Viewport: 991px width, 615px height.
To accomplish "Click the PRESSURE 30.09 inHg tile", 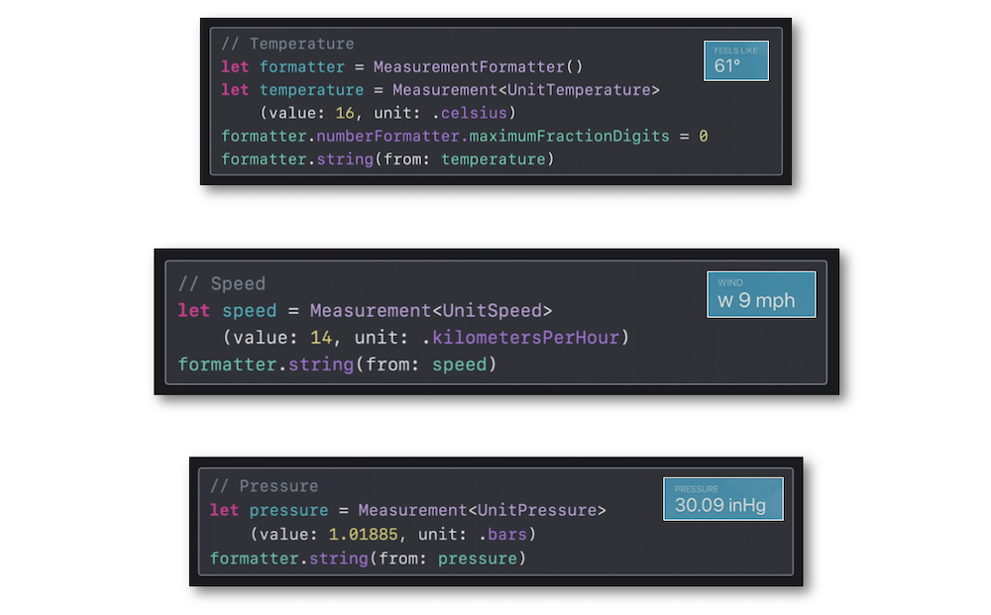I will click(x=723, y=499).
